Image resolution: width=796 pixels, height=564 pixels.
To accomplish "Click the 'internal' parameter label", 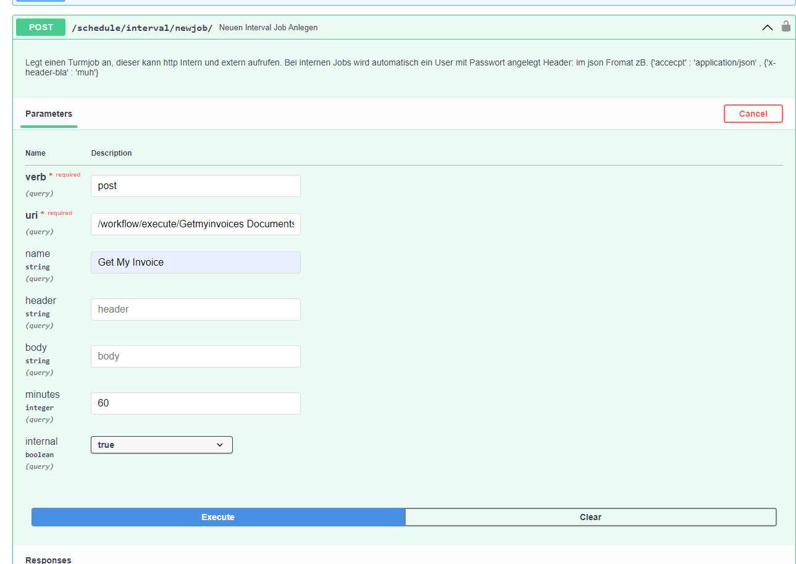I will [x=41, y=441].
